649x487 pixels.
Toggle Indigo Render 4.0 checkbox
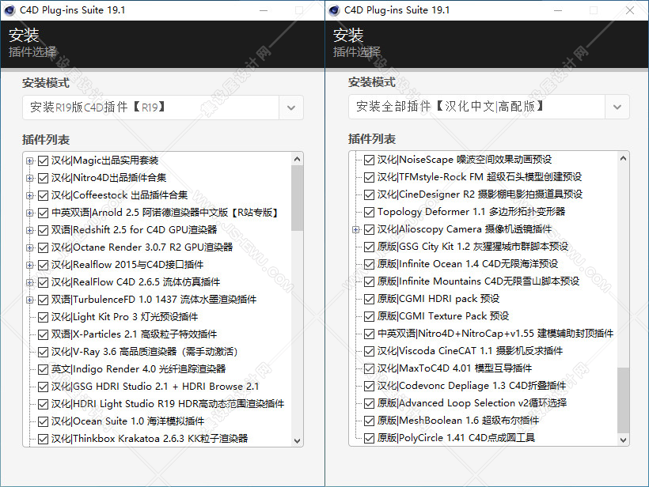43,369
